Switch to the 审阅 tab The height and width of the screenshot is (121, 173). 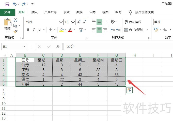(92, 12)
